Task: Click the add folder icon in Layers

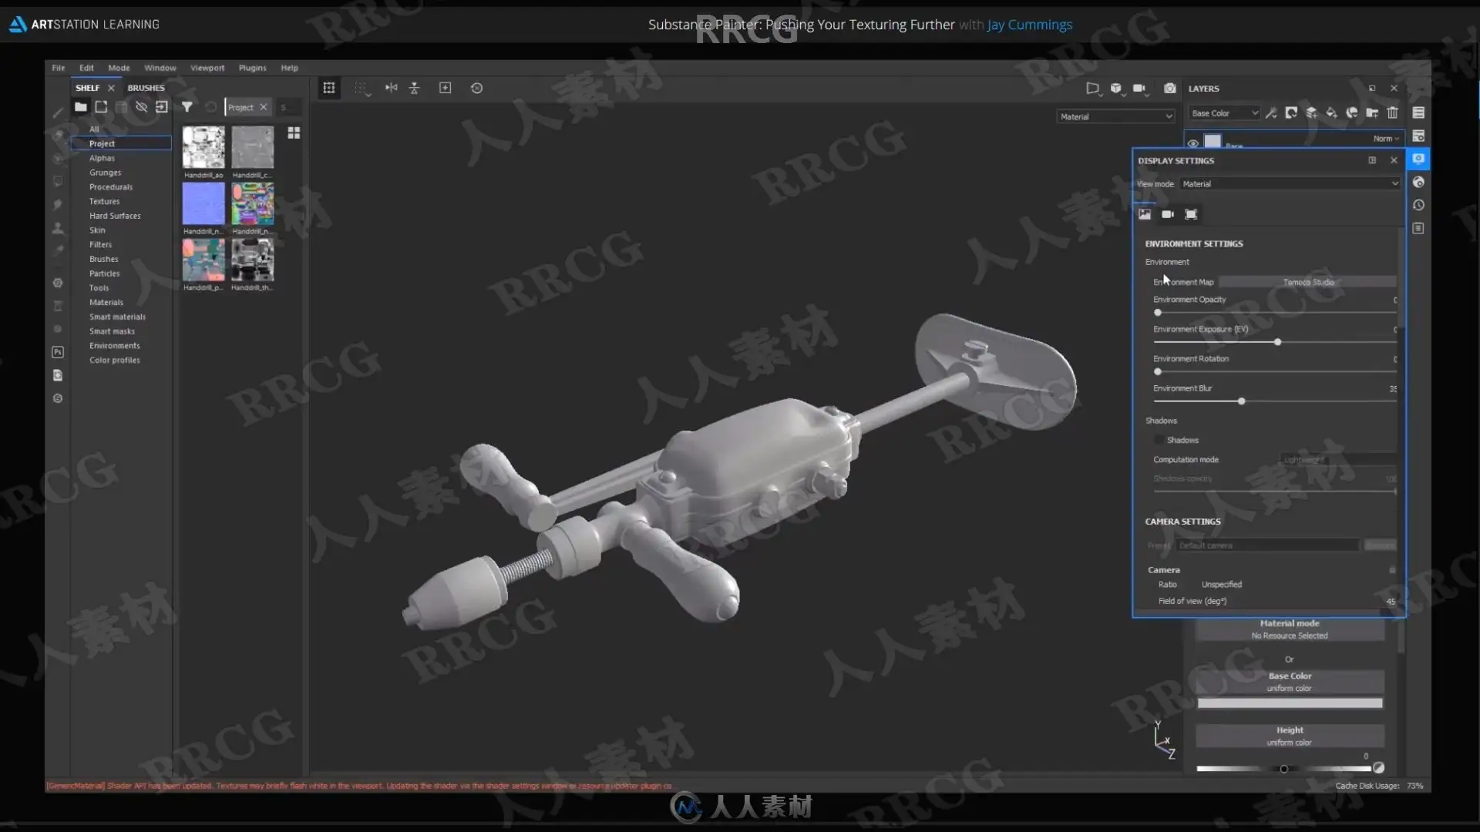Action: tap(1372, 113)
